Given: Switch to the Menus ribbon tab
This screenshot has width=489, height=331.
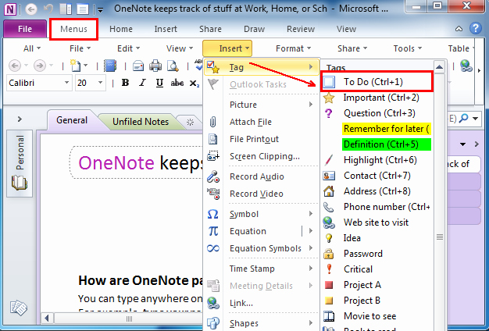Looking at the screenshot, I should pyautogui.click(x=73, y=29).
